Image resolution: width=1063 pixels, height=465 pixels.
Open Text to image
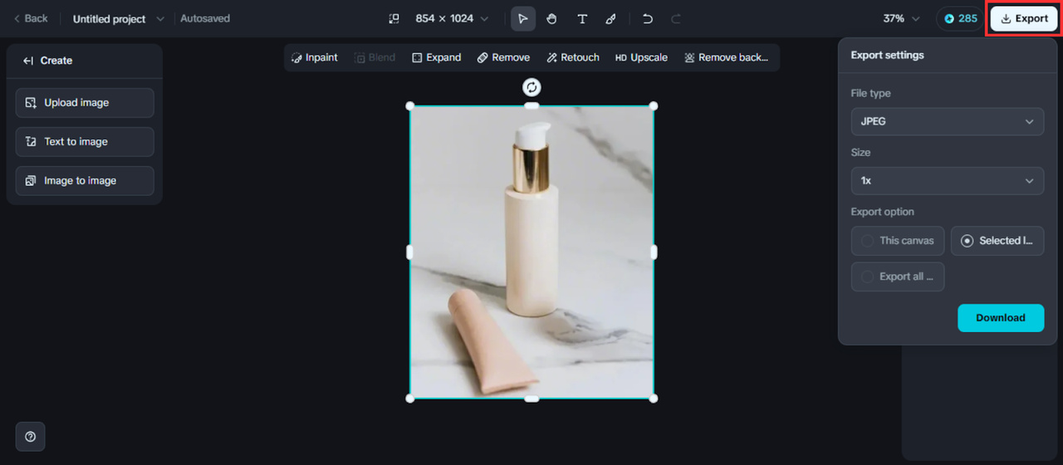(x=85, y=142)
